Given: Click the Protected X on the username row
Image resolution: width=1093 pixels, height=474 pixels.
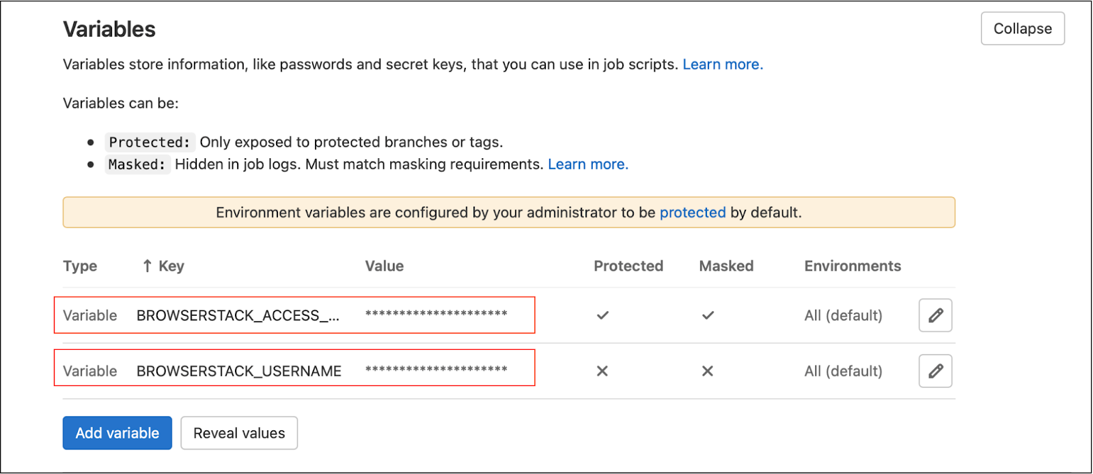Looking at the screenshot, I should click(602, 371).
